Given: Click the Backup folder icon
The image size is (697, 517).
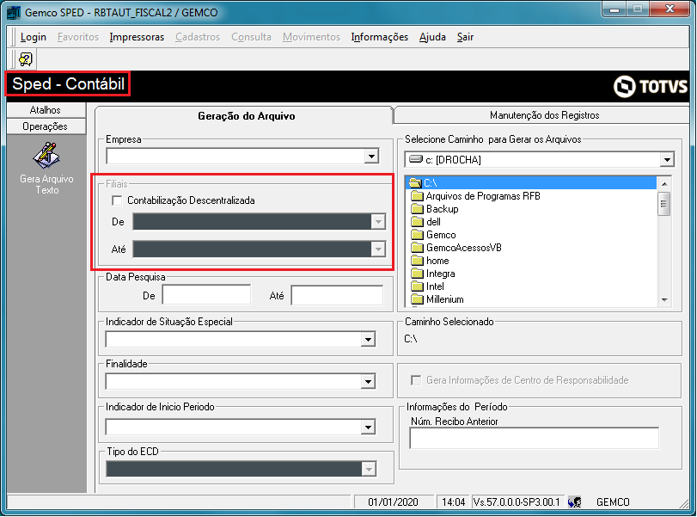Looking at the screenshot, I should (x=417, y=209).
